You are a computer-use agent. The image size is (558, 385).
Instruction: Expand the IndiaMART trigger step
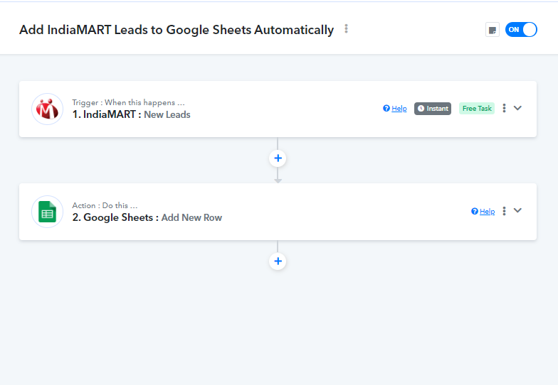[x=518, y=108]
